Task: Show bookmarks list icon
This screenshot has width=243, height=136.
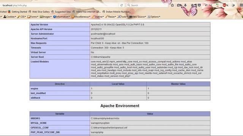Action: pyautogui.click(x=178, y=5)
